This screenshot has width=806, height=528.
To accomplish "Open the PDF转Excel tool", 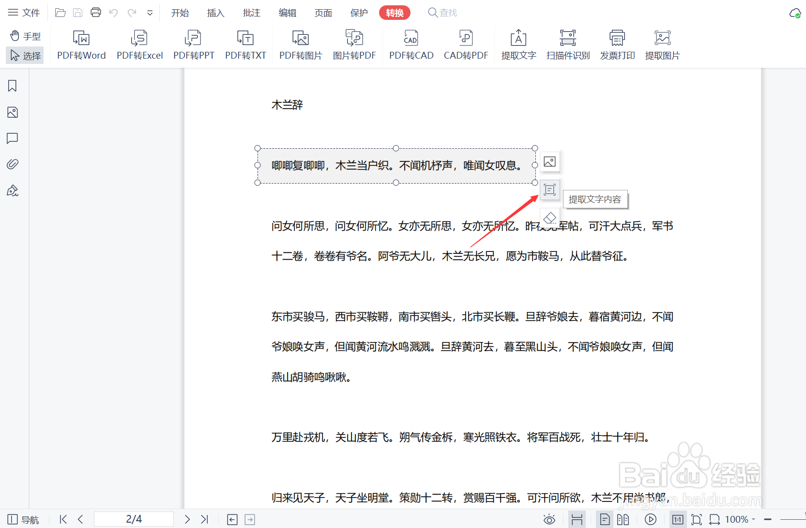I will (139, 45).
